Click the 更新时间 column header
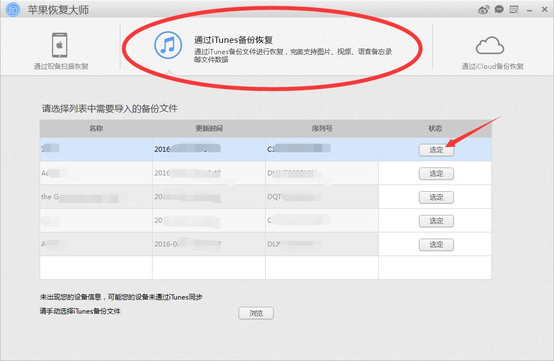Viewport: 554px width, 361px height. (x=209, y=128)
